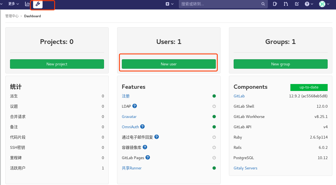This screenshot has width=336, height=185.
Task: Open the to-do list icon
Action: point(297,4)
